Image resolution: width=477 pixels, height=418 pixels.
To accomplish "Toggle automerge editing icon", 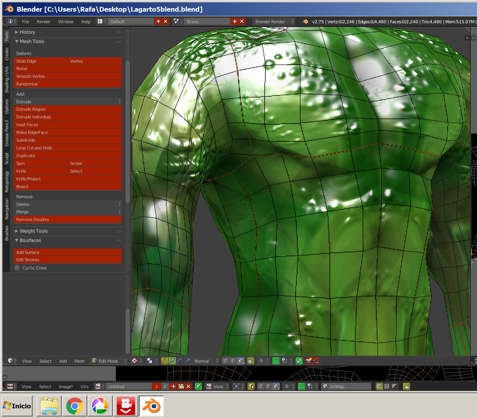I will (x=299, y=361).
